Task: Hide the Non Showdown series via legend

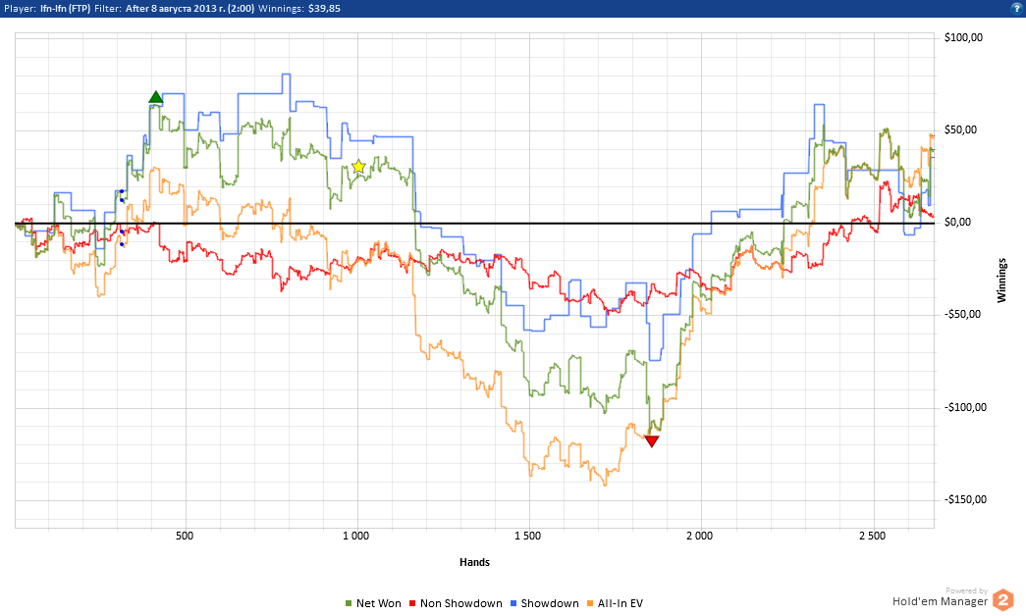Action: pos(457,603)
